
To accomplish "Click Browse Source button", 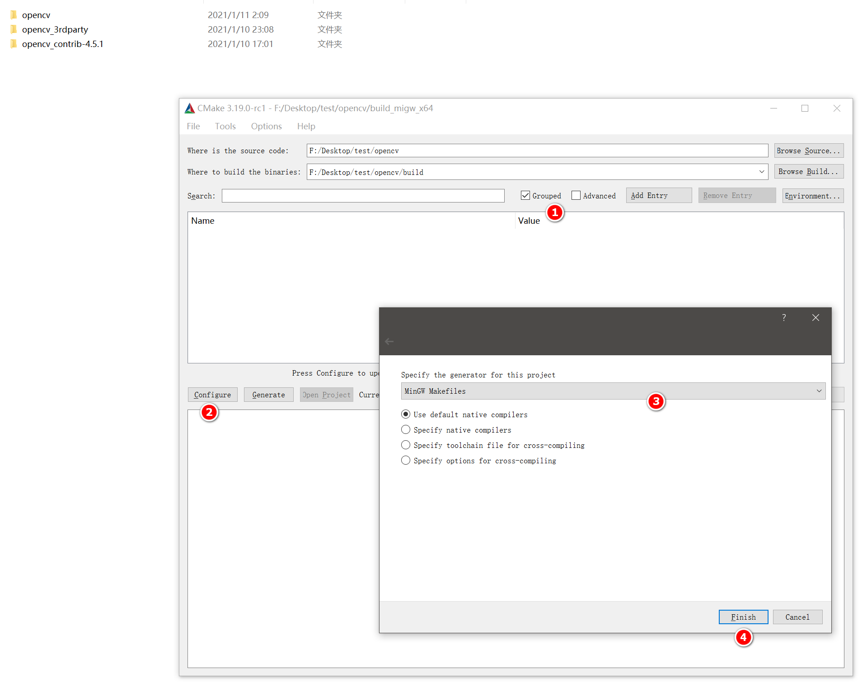I will (809, 151).
